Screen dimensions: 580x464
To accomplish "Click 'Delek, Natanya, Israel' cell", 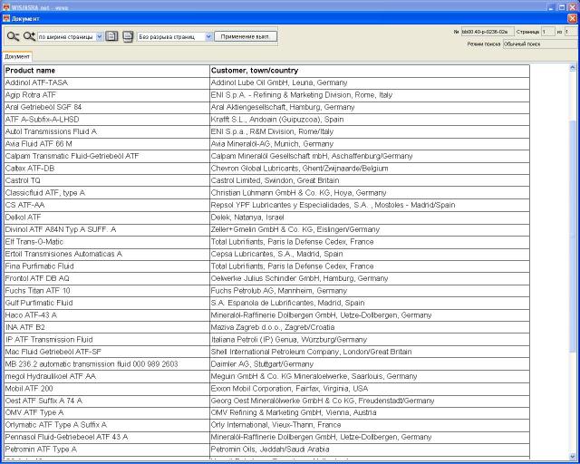I will coord(370,217).
